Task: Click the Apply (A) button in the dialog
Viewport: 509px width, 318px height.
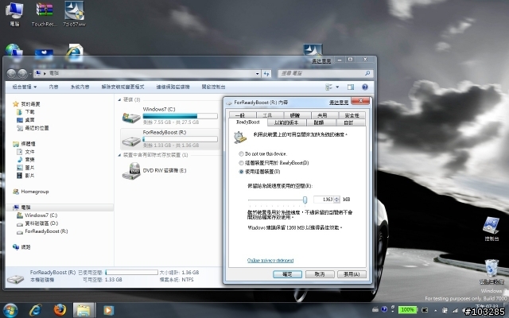Action: coord(352,274)
